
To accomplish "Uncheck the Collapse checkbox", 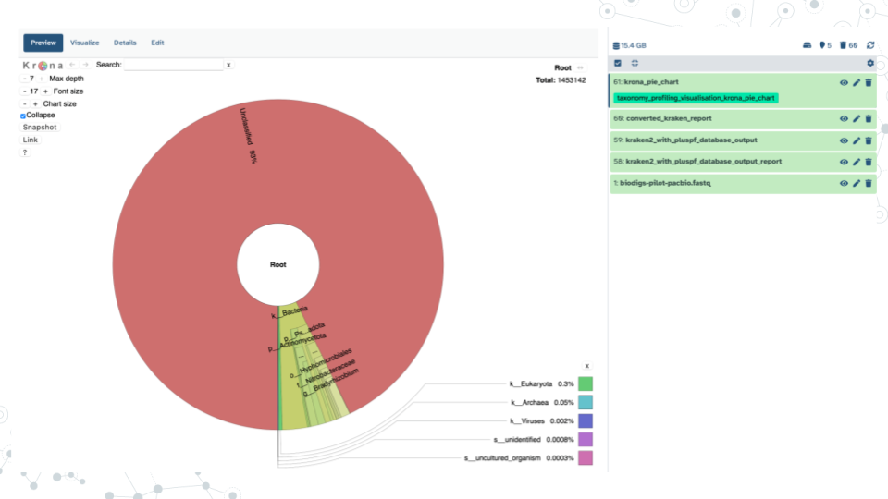I will [x=23, y=116].
